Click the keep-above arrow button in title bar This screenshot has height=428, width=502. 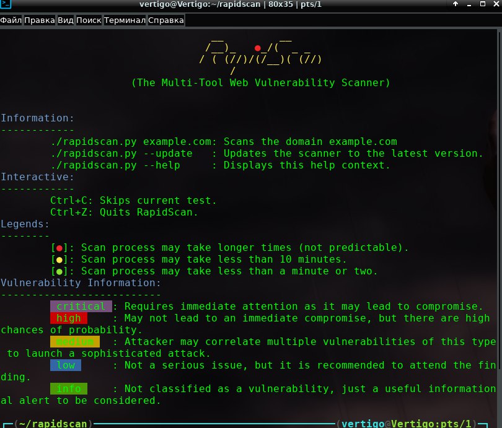[x=456, y=4]
